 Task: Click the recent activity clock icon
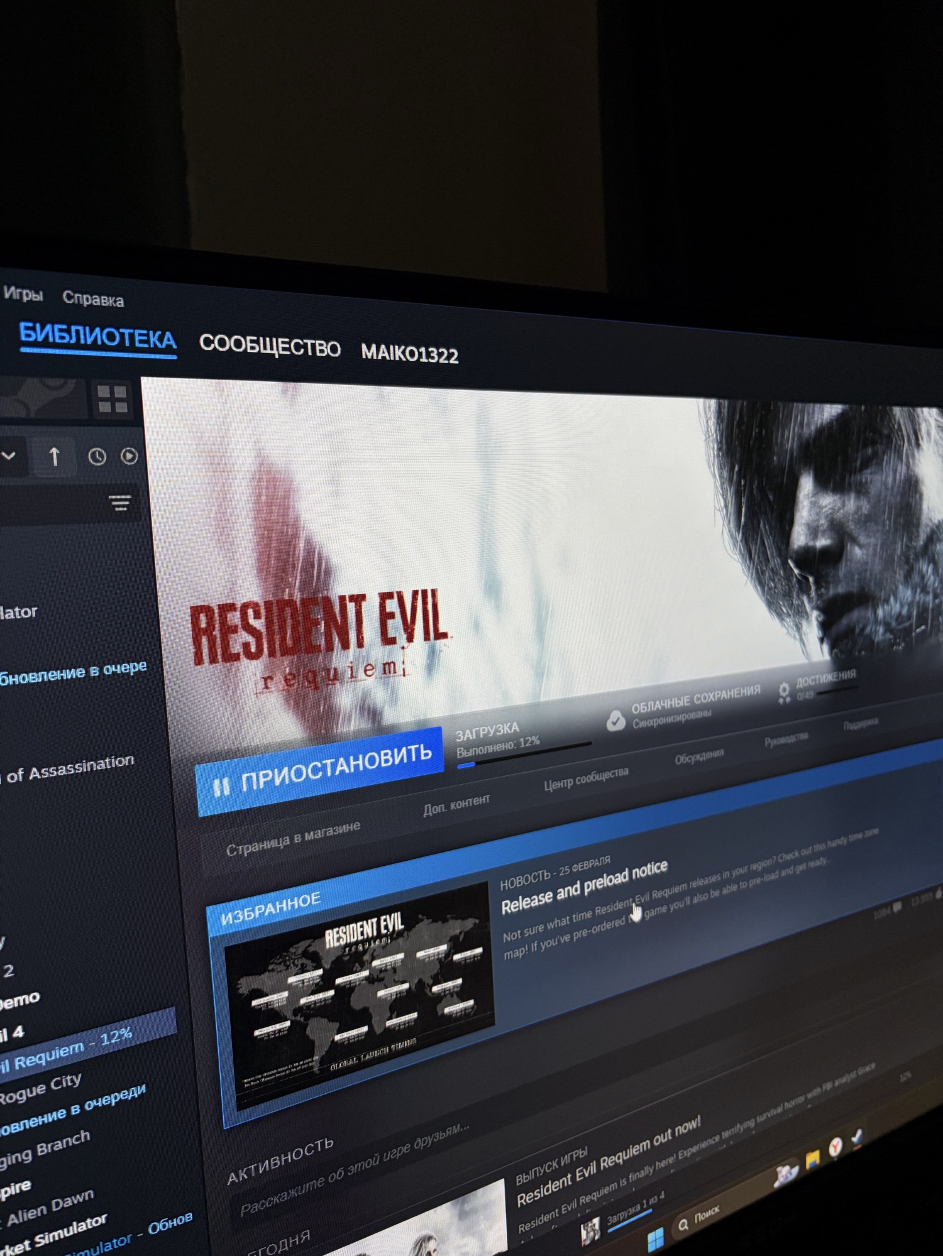[x=97, y=457]
